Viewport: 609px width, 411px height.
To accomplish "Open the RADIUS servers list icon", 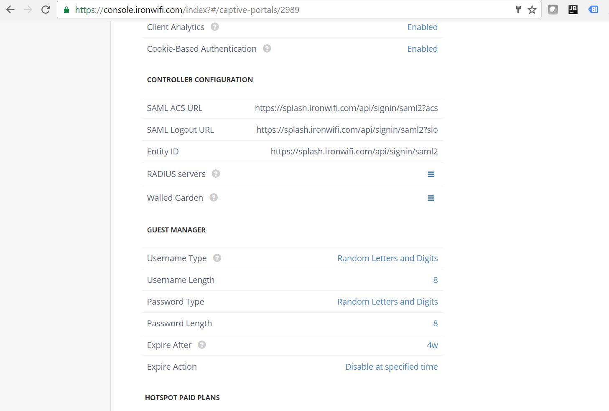I will (x=431, y=174).
